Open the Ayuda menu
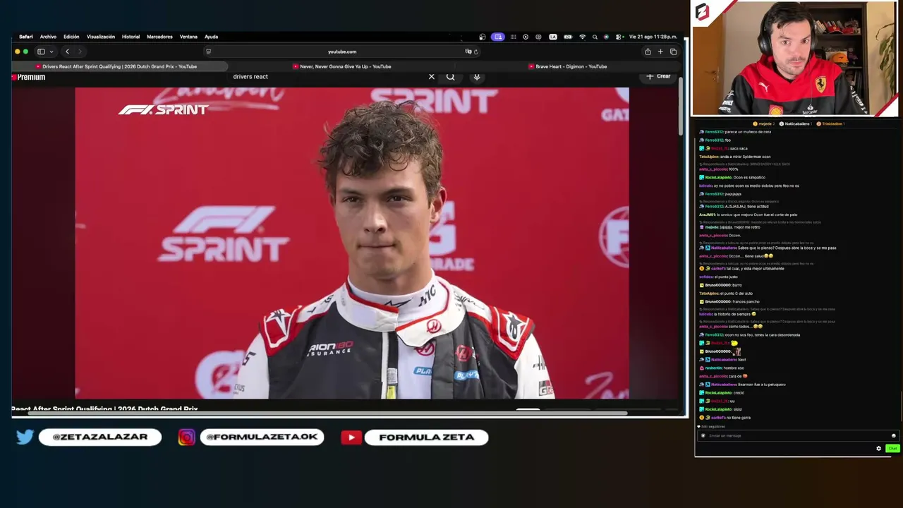 (211, 37)
